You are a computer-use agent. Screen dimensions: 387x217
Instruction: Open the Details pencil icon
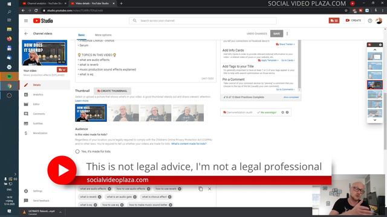26,85
